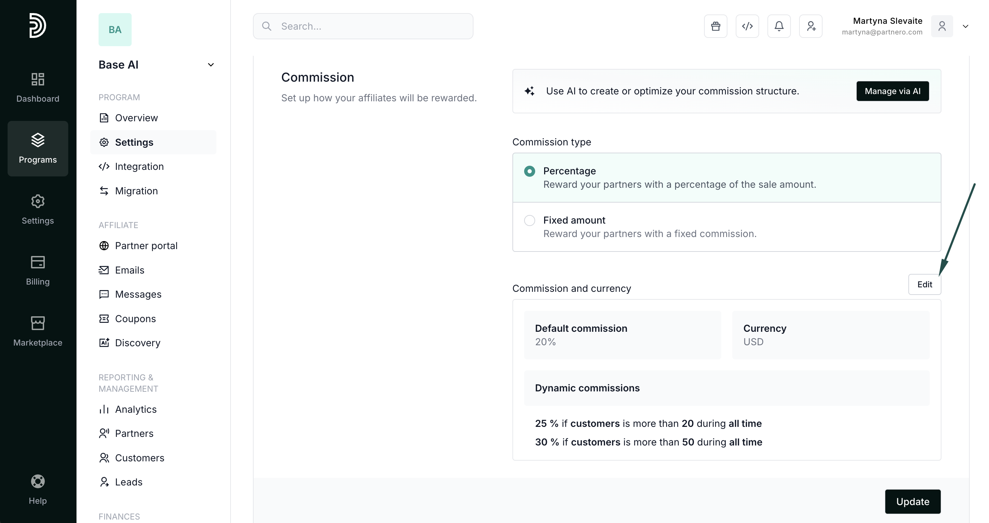Open Integration in program menu
Viewport: 989px width, 523px height.
point(139,167)
